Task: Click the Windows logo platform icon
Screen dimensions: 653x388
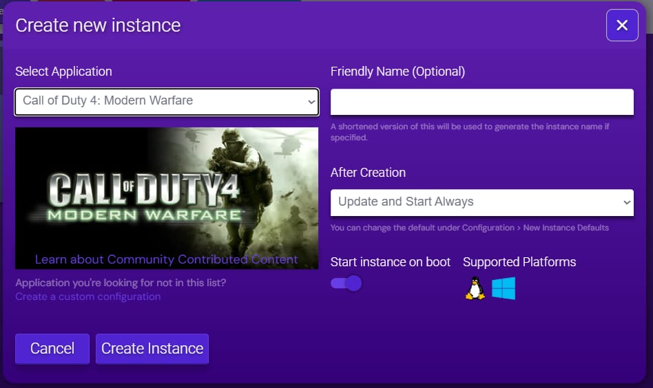Action: (504, 288)
